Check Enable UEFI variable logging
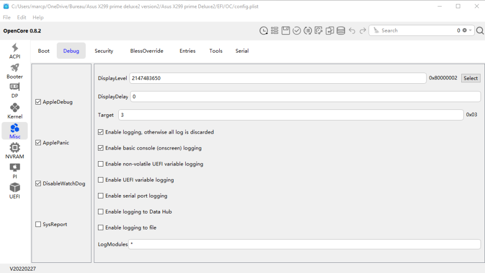This screenshot has width=485, height=273. coord(100,180)
